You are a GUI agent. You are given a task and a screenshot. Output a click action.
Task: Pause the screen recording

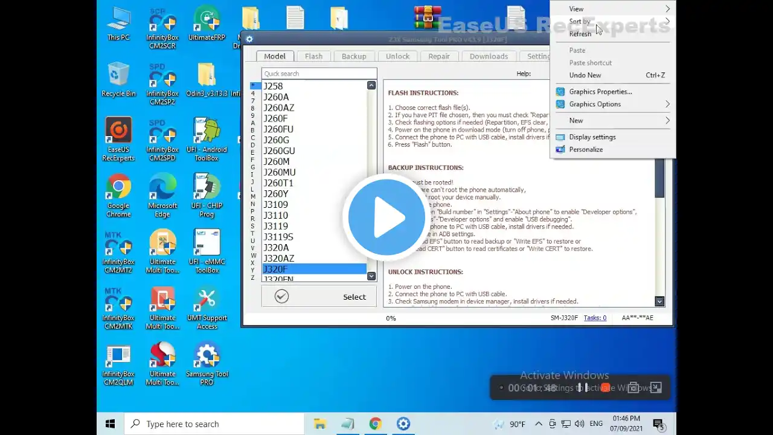pos(582,388)
